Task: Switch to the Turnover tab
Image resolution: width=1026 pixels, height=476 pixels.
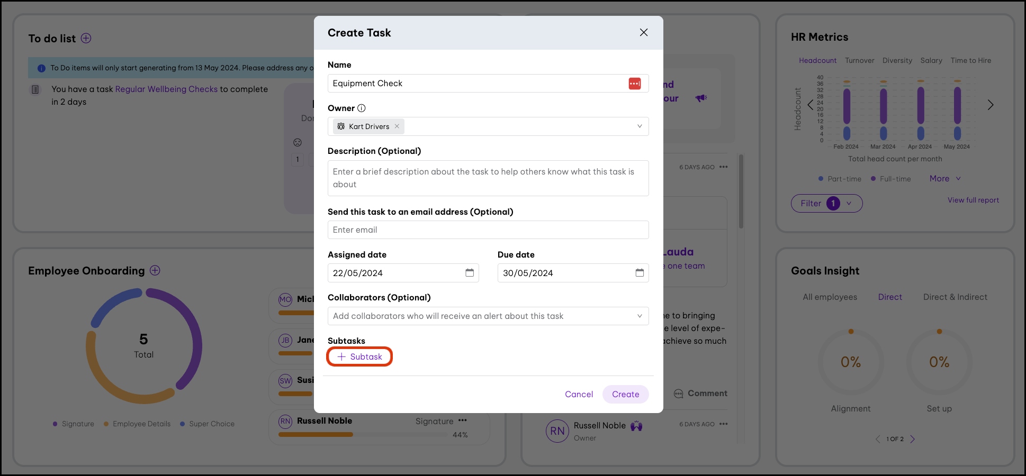Action: (x=859, y=61)
